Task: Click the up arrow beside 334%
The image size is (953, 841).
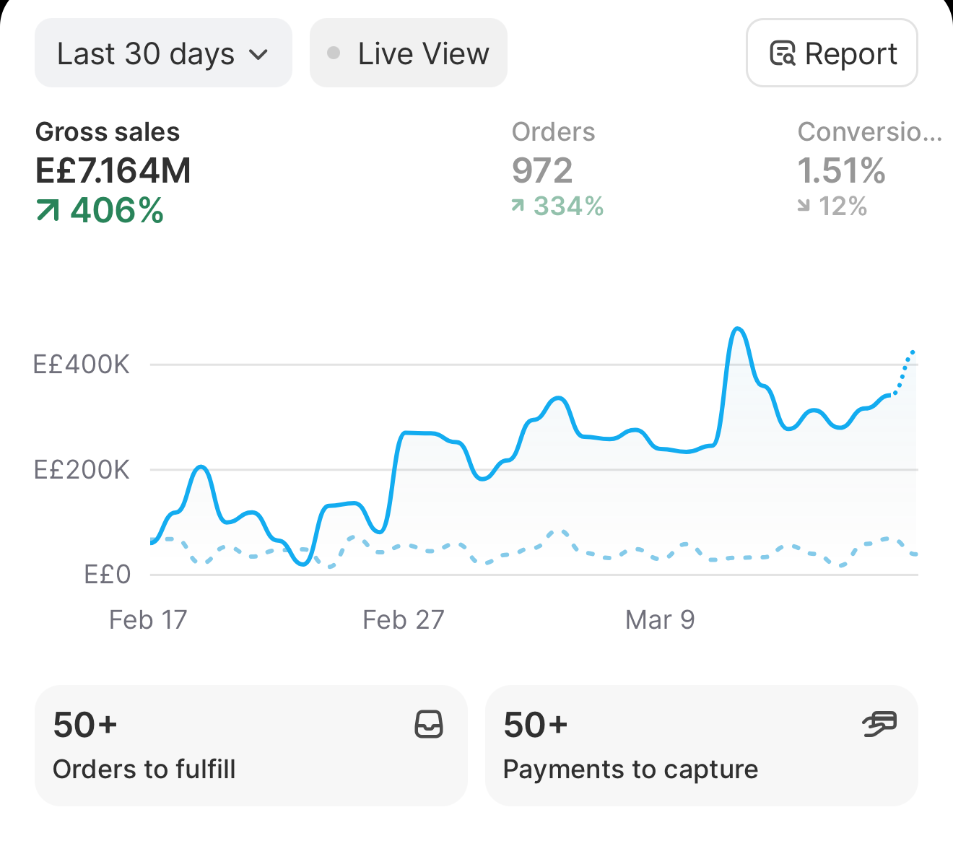Action: [x=518, y=206]
